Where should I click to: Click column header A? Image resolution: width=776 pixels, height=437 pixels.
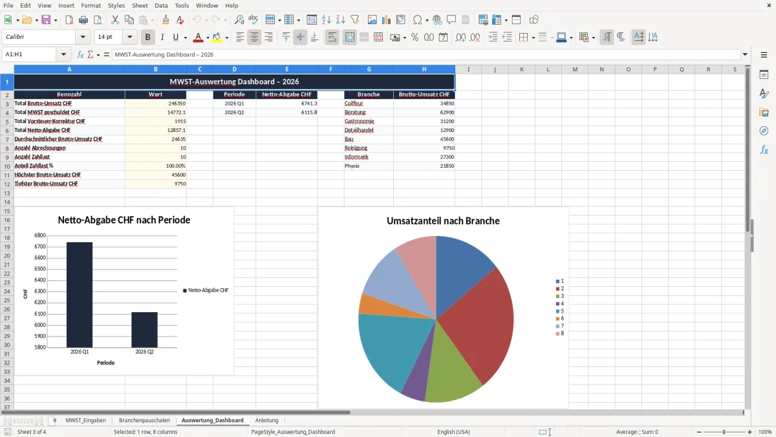pos(69,69)
